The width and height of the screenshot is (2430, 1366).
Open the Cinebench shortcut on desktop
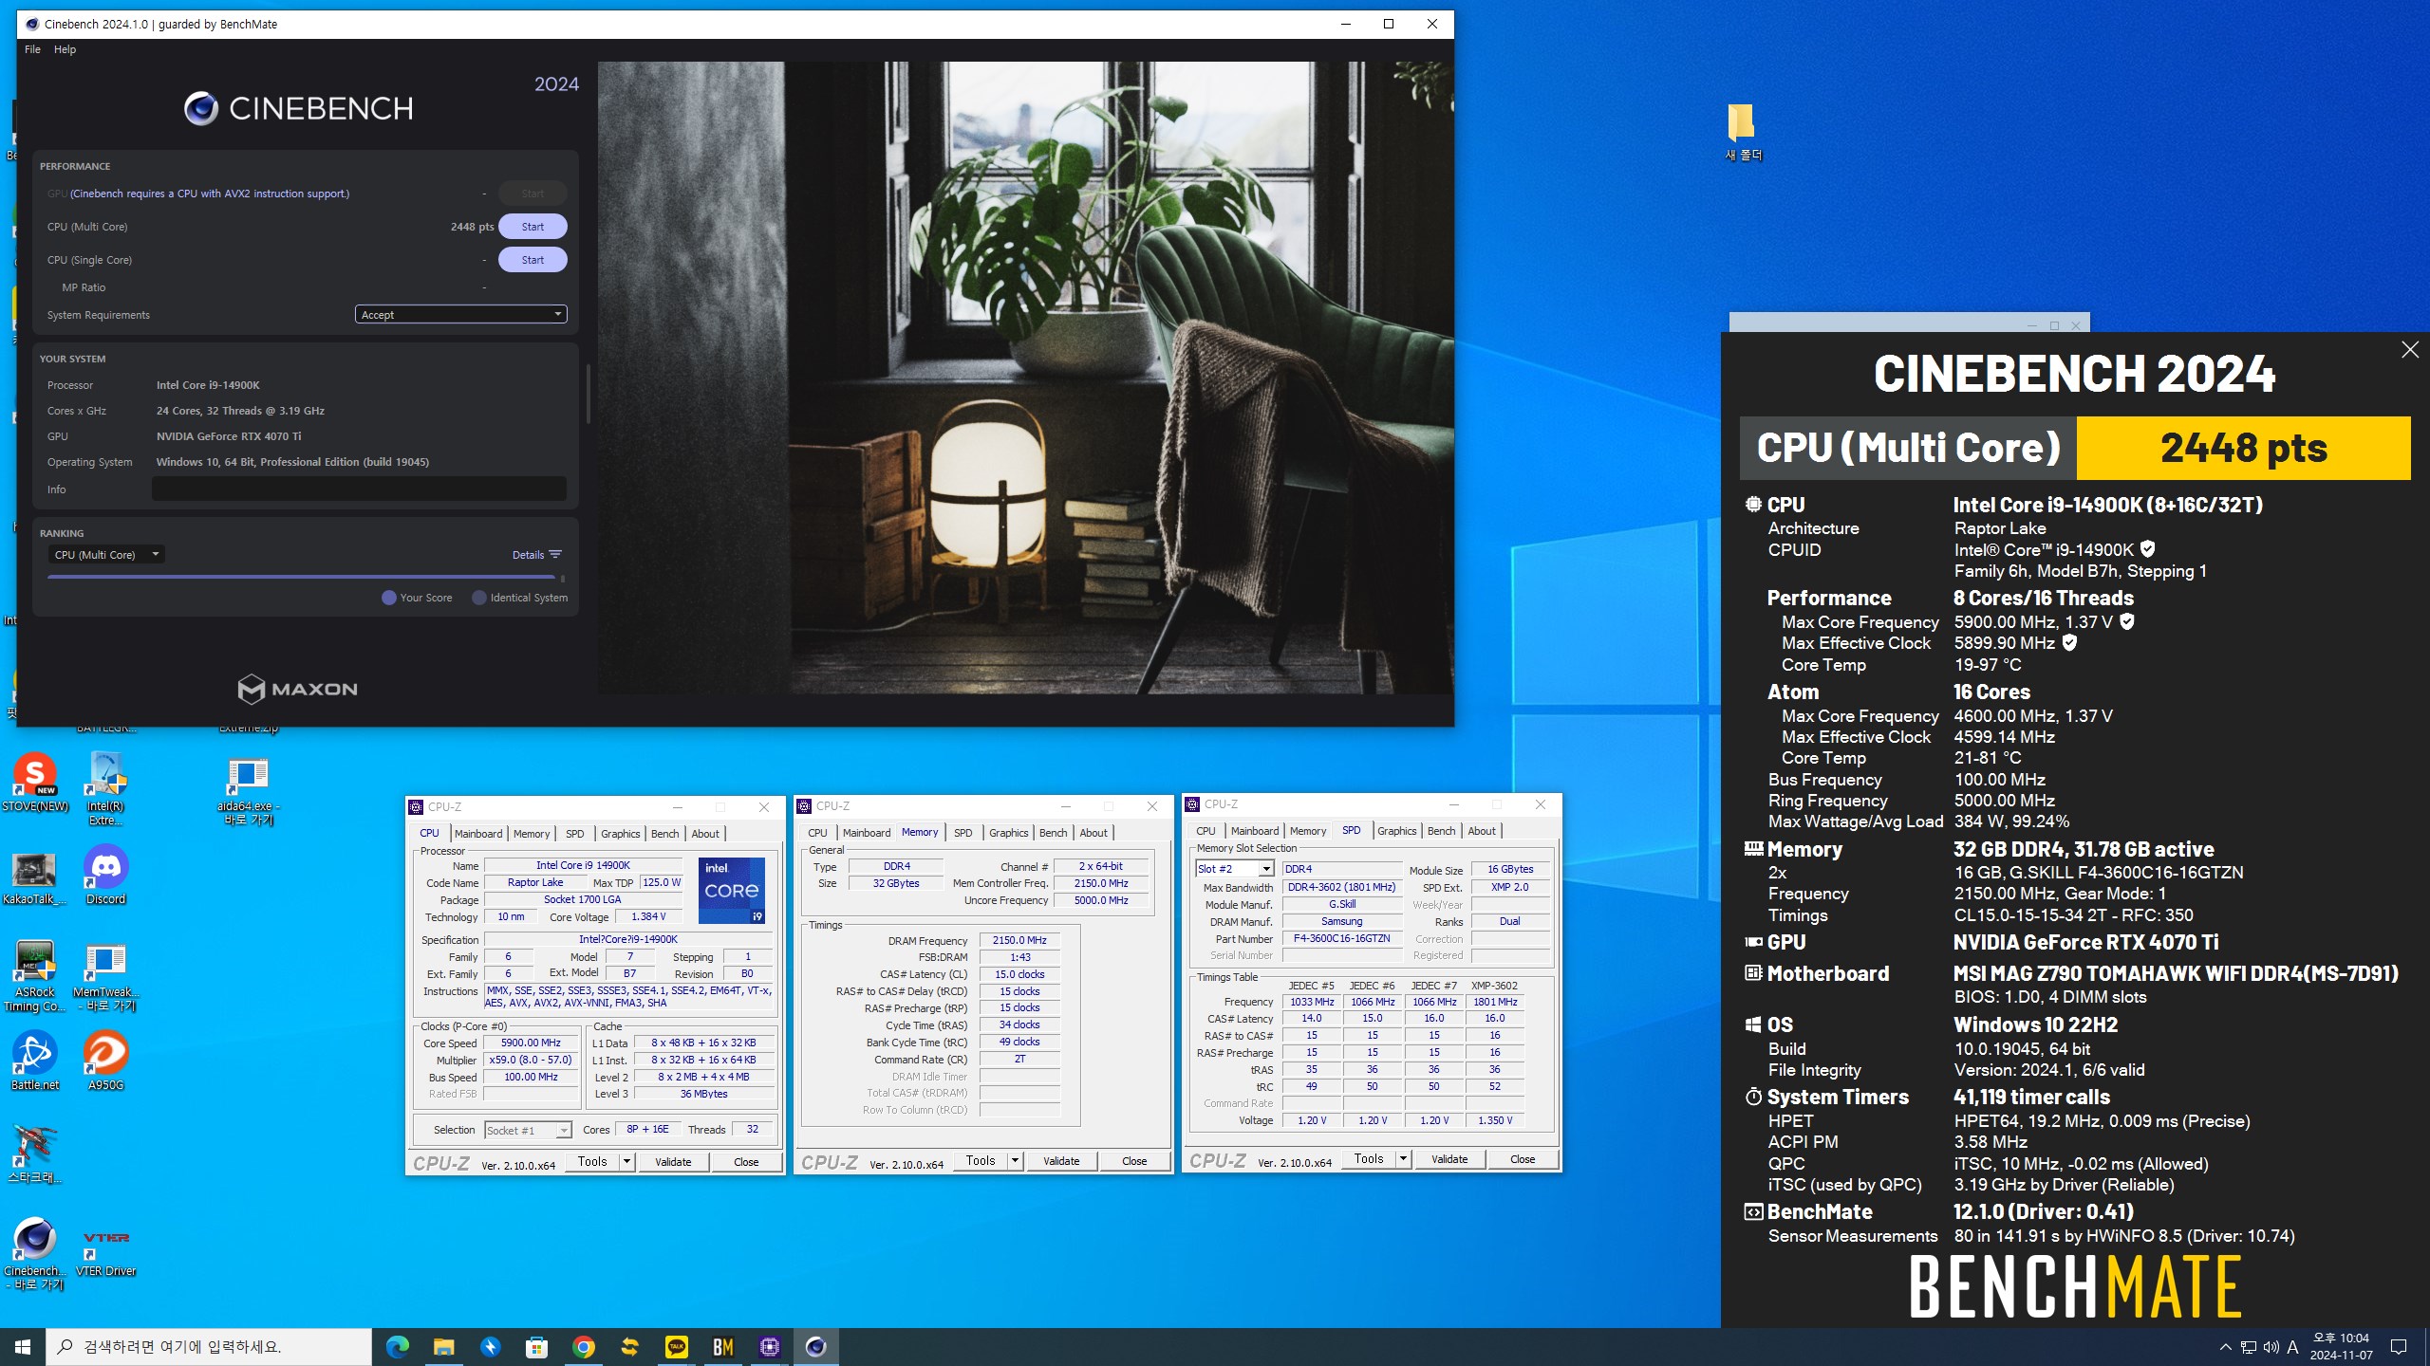(35, 1252)
